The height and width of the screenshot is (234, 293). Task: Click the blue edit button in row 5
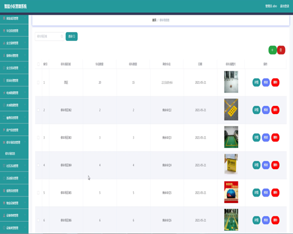click(x=265, y=192)
